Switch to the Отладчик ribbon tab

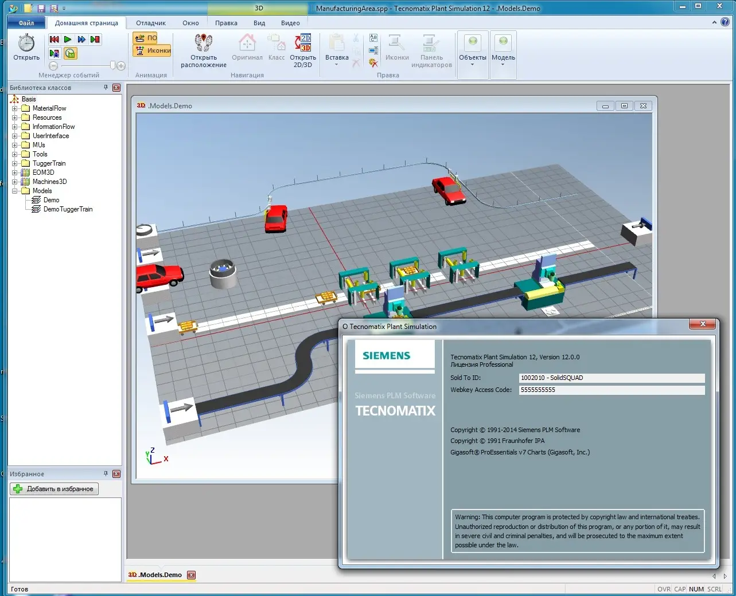[x=151, y=23]
